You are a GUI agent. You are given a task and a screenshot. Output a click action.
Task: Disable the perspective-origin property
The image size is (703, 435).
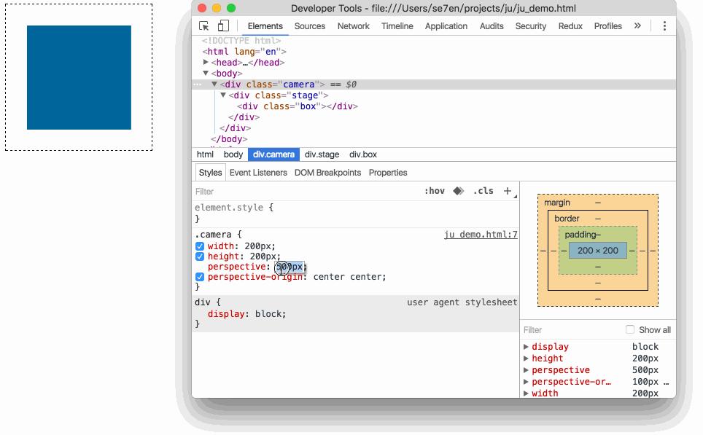[x=199, y=277]
